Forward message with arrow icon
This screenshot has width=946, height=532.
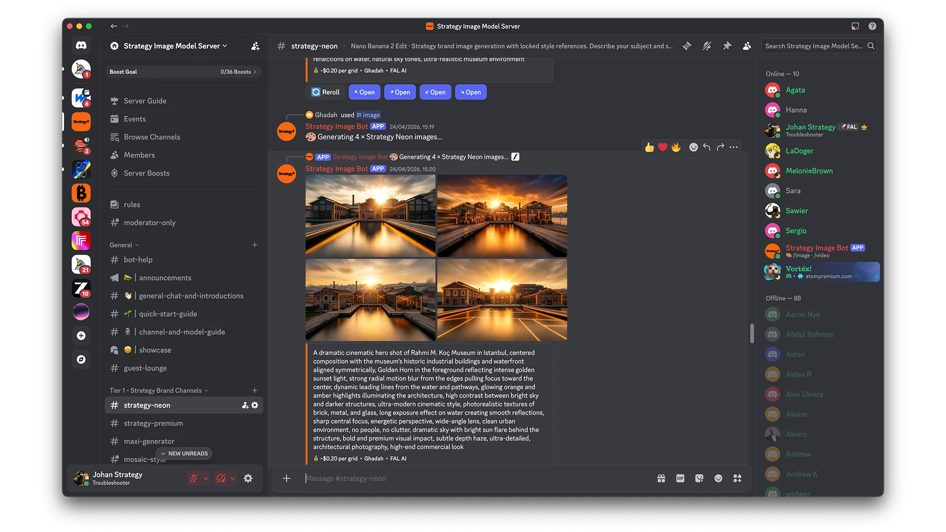[x=720, y=147]
